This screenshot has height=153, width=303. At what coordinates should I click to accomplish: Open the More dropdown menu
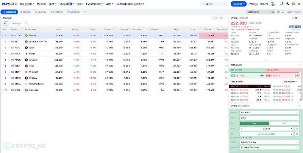point(109,4)
